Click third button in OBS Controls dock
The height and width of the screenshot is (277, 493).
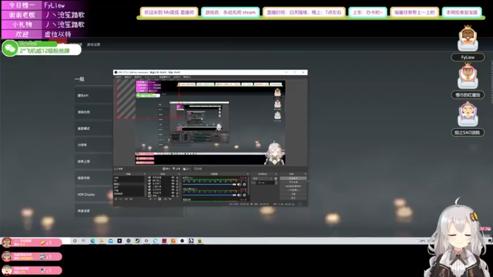293,187
